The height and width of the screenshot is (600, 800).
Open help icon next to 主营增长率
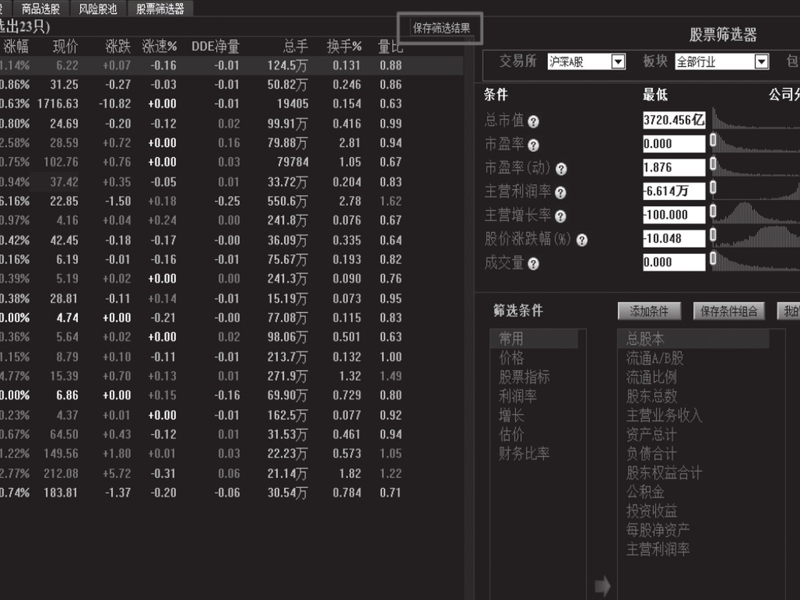point(560,217)
